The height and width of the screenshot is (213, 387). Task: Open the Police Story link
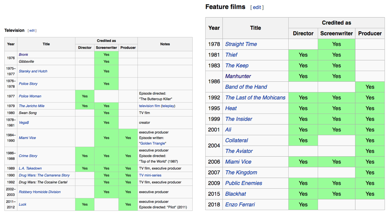(28, 84)
